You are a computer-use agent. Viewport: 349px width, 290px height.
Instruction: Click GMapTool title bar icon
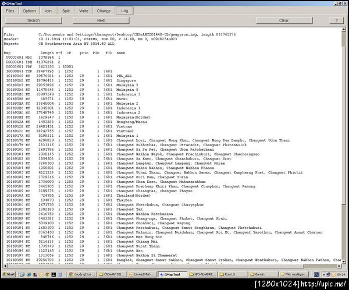pos(3,3)
